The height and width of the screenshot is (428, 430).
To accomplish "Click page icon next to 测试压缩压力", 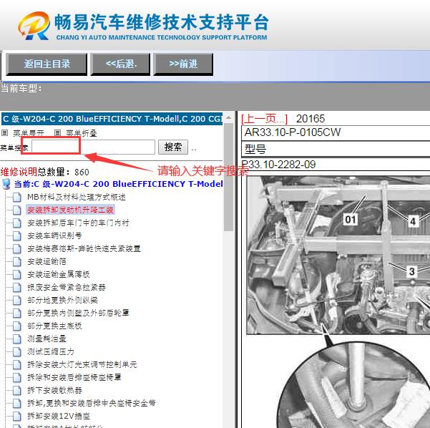I will pos(17,351).
